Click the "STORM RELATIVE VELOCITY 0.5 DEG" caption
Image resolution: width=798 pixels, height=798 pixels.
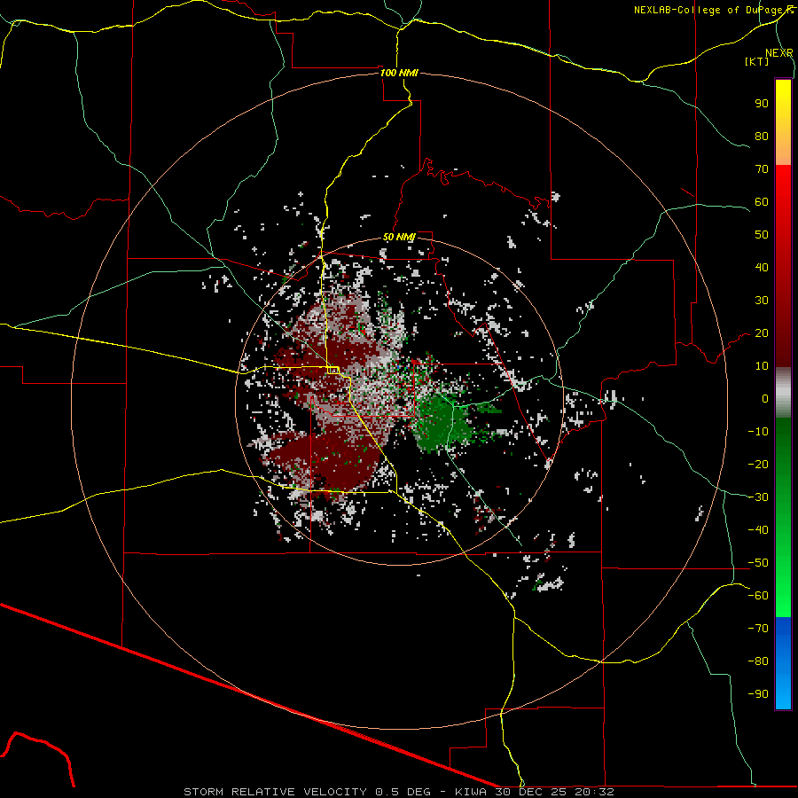pyautogui.click(x=307, y=792)
